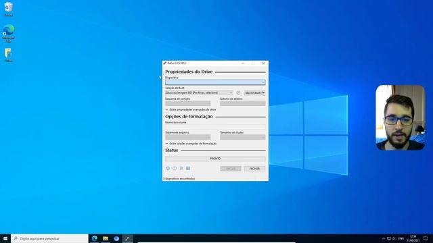
Task: Click the SELECIONAR button
Action: pos(252,93)
